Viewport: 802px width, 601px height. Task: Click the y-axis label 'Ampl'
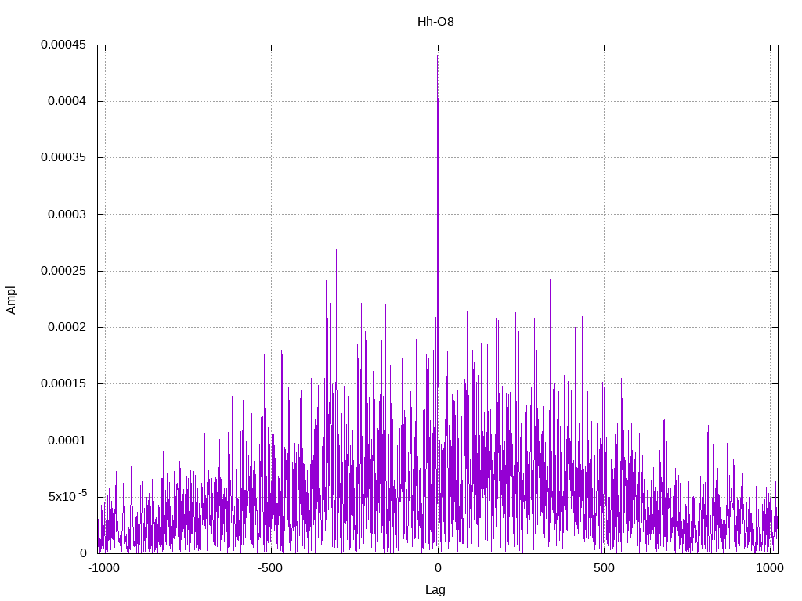coord(11,300)
